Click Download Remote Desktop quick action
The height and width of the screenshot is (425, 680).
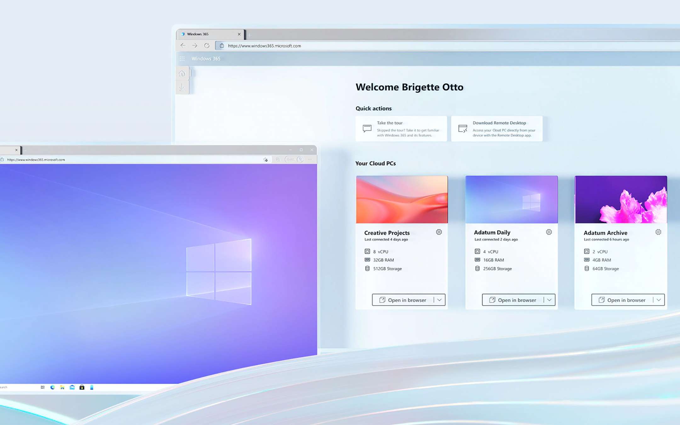tap(497, 129)
